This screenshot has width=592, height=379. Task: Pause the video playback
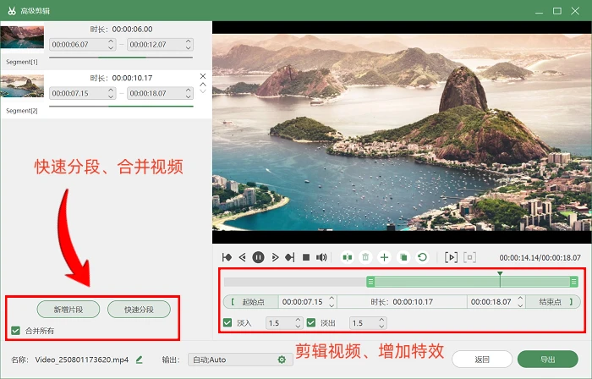[x=258, y=257]
